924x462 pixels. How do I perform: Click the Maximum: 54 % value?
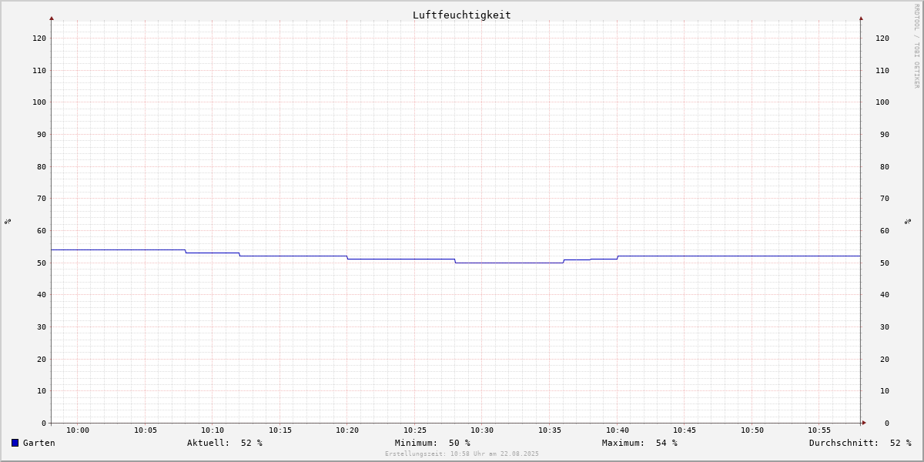click(640, 443)
